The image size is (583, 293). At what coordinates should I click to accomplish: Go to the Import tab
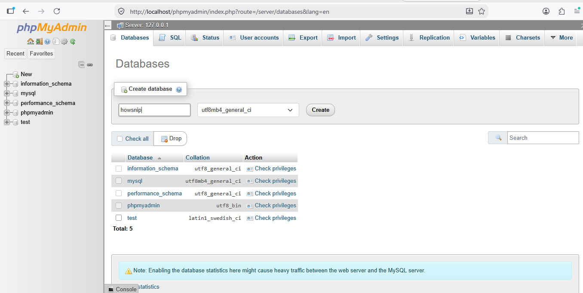(342, 37)
